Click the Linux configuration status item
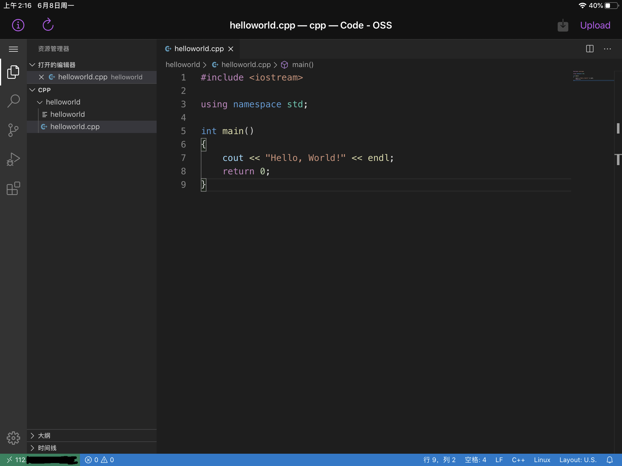 pos(542,460)
